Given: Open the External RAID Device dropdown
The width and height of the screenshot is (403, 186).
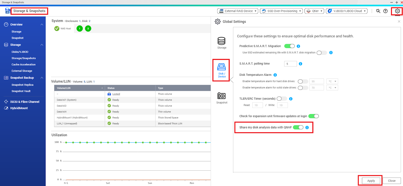Looking at the screenshot, I should pyautogui.click(x=238, y=11).
